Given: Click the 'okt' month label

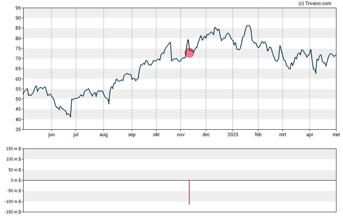Looking at the screenshot, I should 156,135.
